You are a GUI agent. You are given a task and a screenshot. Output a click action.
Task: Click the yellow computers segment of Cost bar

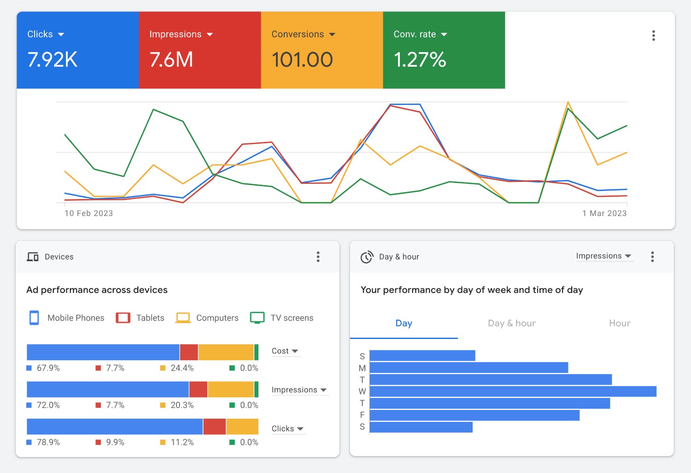click(x=226, y=352)
